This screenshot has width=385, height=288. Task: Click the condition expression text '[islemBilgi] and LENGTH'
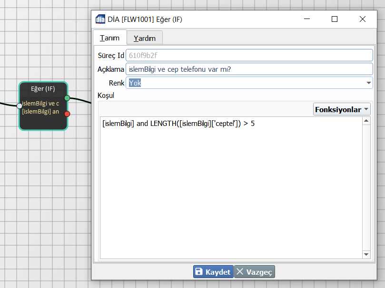[139, 124]
